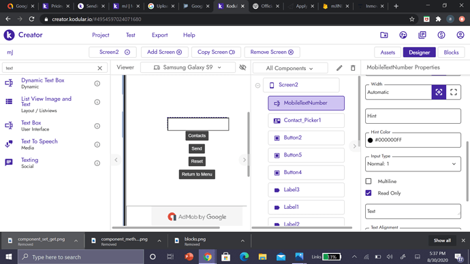Screen dimensions: 470x264
Task: Open the Hint Color swatch
Action: (x=370, y=140)
